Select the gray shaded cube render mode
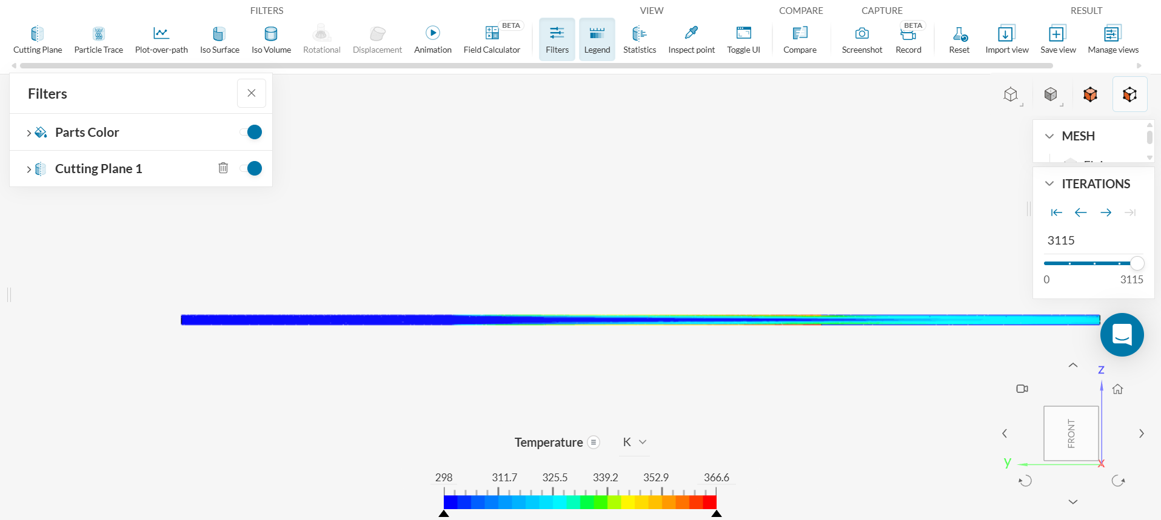Viewport: 1161px width, 520px height. 1051,94
